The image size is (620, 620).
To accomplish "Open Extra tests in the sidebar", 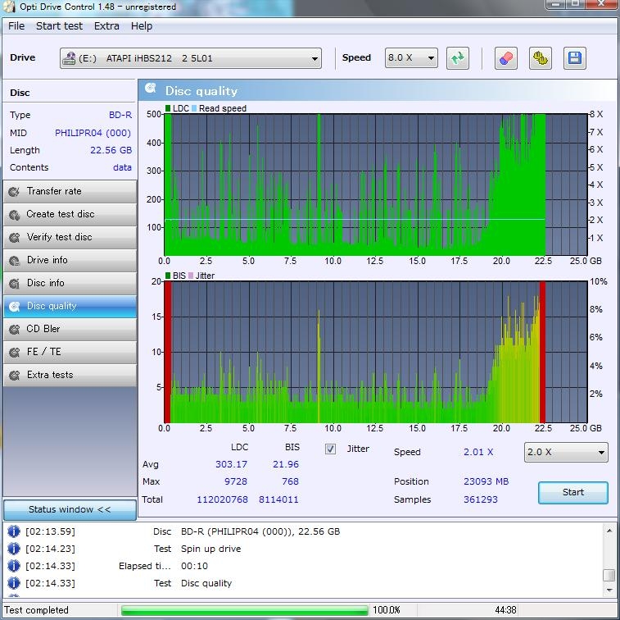I will [69, 375].
